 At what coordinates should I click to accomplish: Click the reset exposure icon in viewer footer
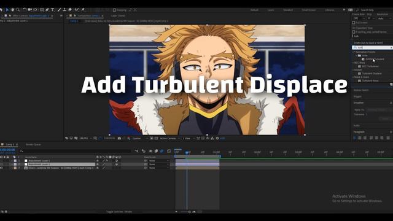(217, 138)
